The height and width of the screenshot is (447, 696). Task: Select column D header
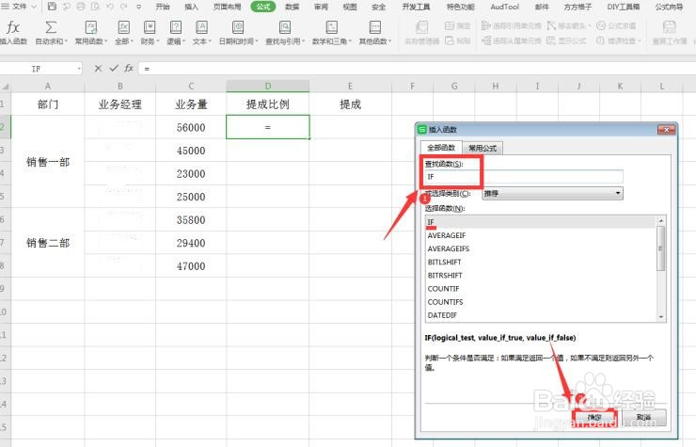pyautogui.click(x=268, y=87)
